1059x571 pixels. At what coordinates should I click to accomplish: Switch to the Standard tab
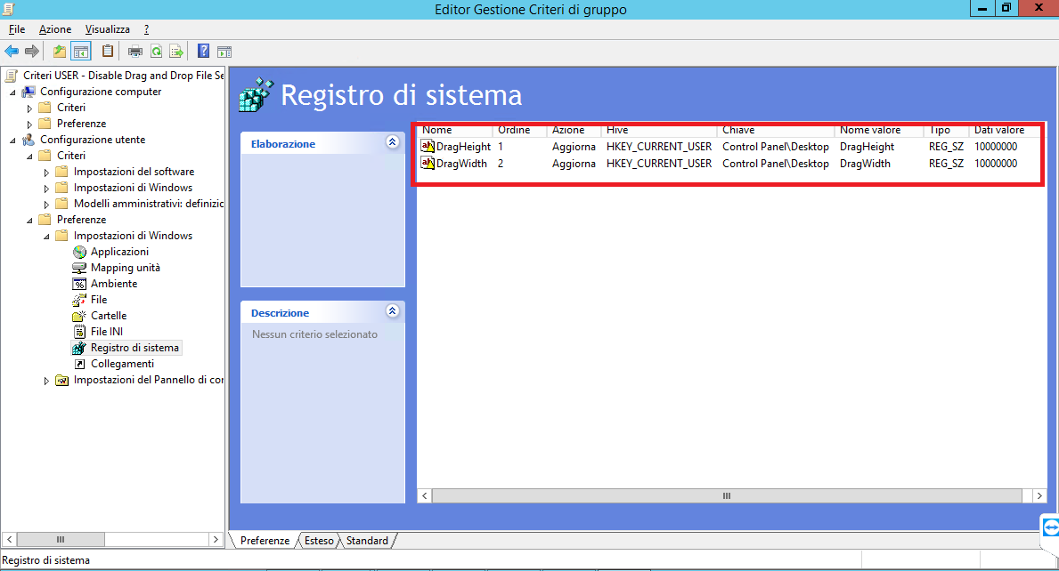(x=367, y=541)
